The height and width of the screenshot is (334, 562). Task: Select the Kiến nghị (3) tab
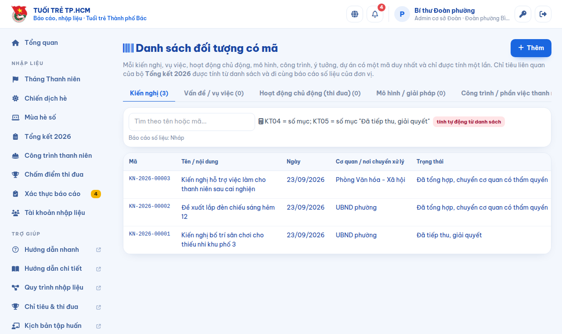[x=149, y=93]
